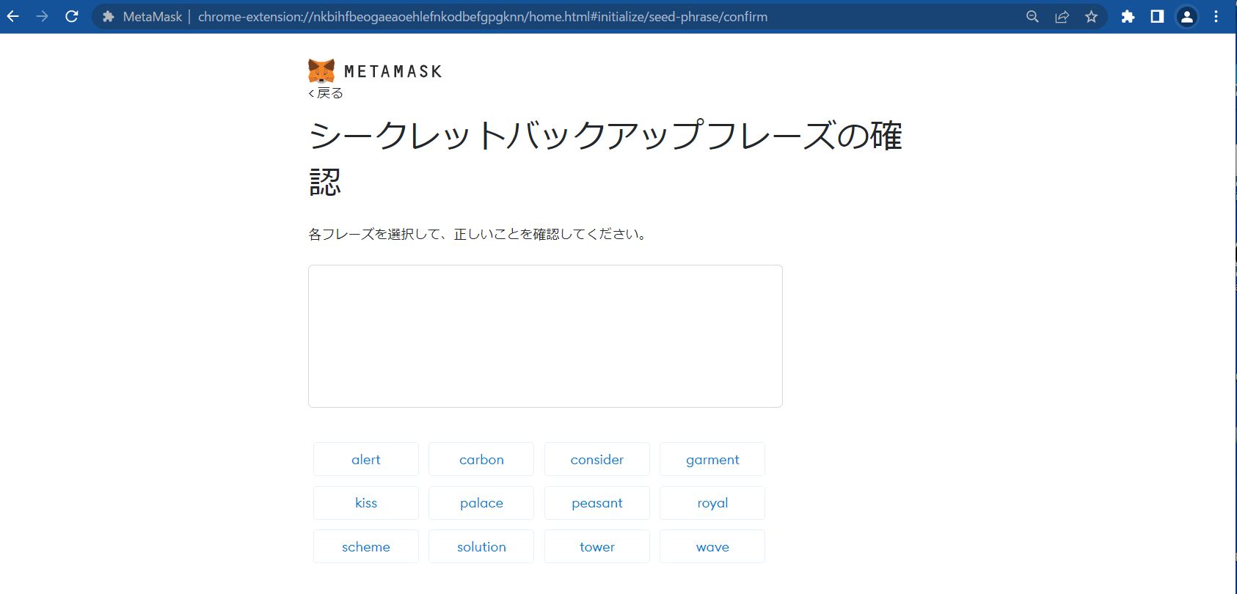
Task: Select the seed word "tower"
Action: coord(597,546)
